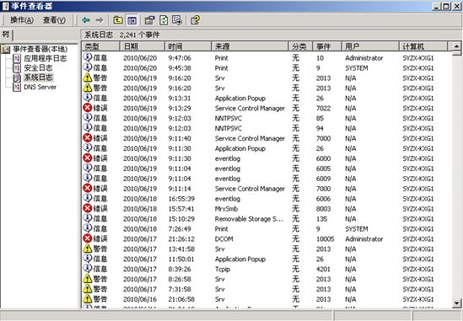463x321 pixels.
Task: Click the DNS Server log icon
Action: point(17,87)
